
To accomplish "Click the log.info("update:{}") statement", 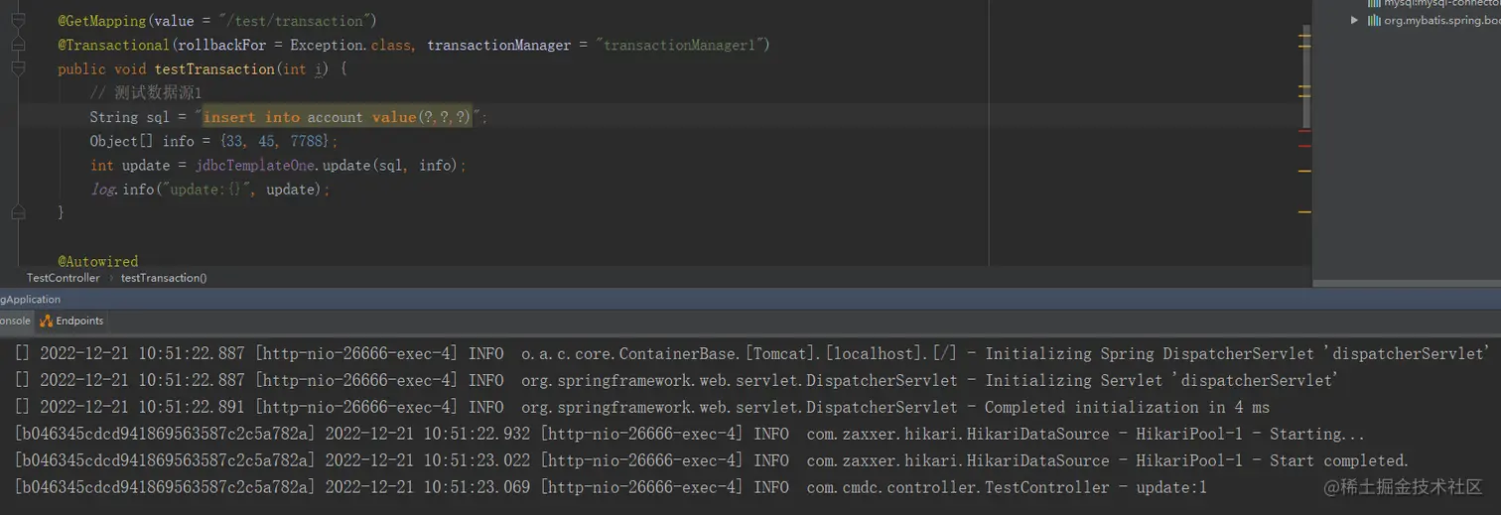I will (209, 189).
